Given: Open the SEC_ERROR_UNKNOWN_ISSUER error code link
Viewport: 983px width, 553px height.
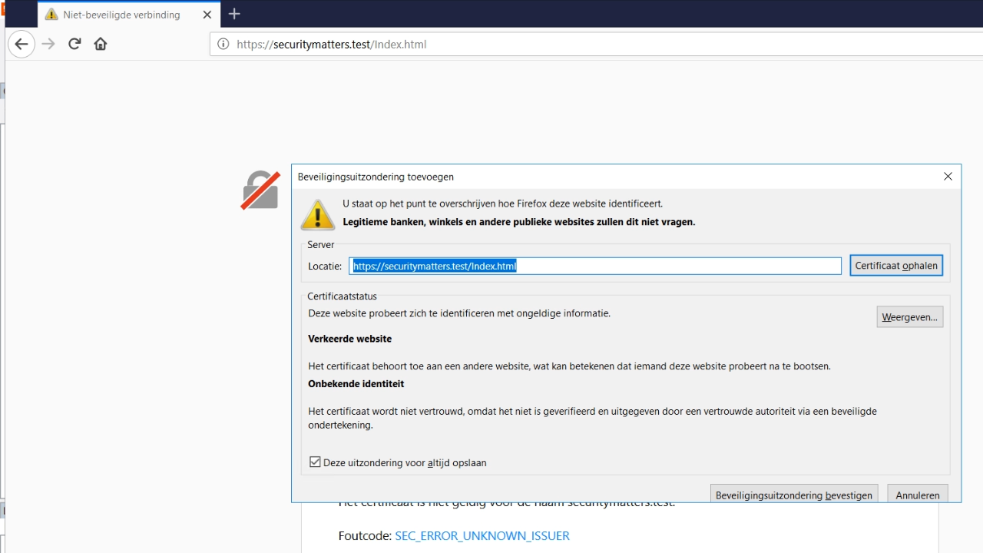Looking at the screenshot, I should click(482, 535).
